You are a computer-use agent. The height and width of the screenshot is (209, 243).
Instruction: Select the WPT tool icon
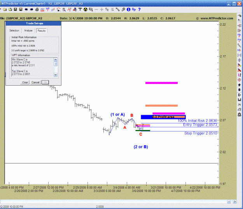pyautogui.click(x=48, y=9)
